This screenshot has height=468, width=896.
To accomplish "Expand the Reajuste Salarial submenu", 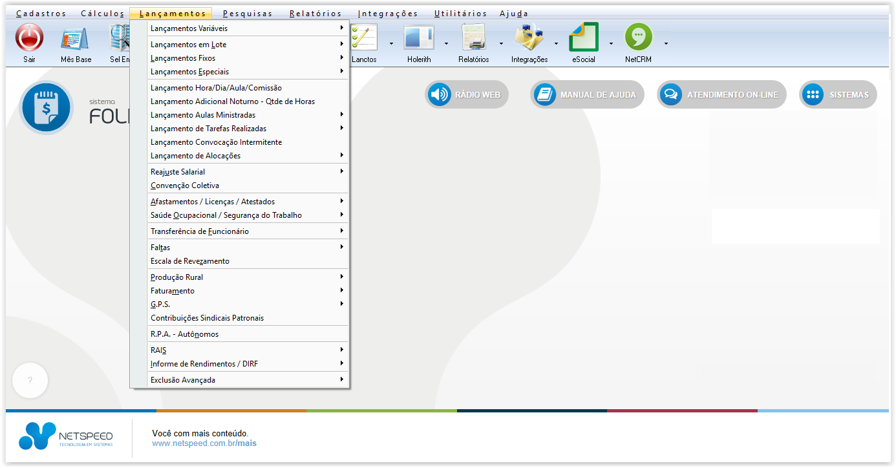I will pyautogui.click(x=248, y=172).
